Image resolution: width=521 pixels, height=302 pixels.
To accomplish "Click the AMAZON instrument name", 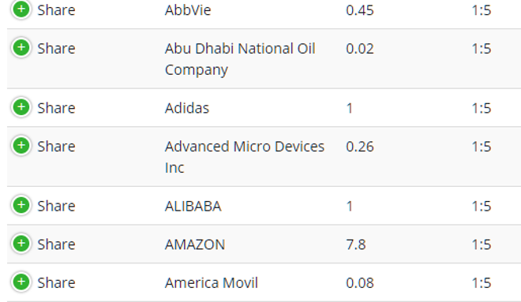I will click(195, 244).
